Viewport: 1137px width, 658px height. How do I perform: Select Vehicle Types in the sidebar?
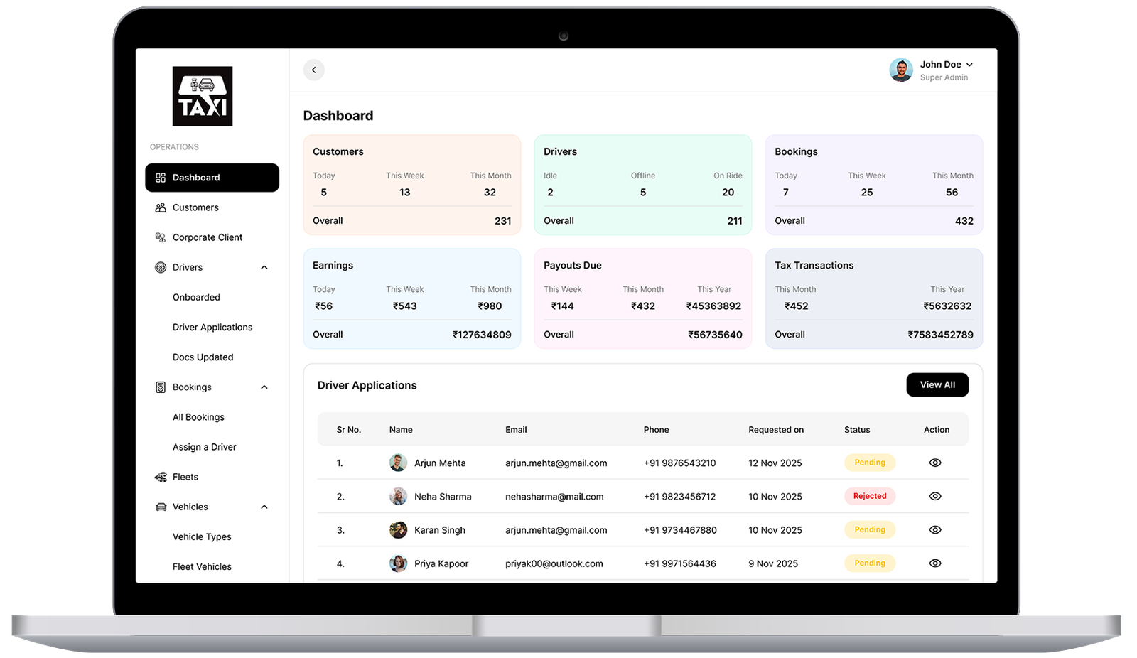201,536
